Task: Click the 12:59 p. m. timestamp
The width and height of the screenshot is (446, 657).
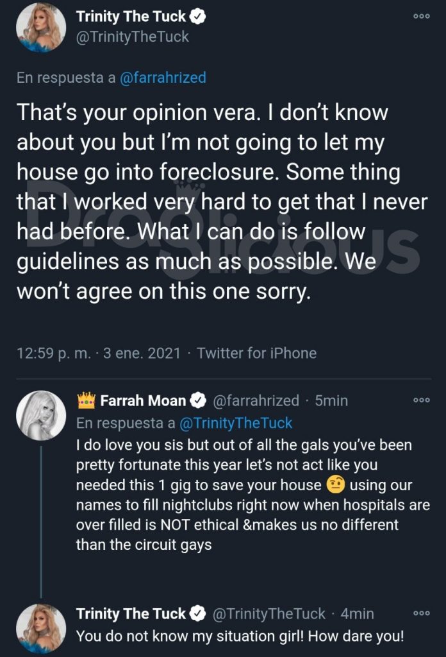Action: tap(54, 353)
